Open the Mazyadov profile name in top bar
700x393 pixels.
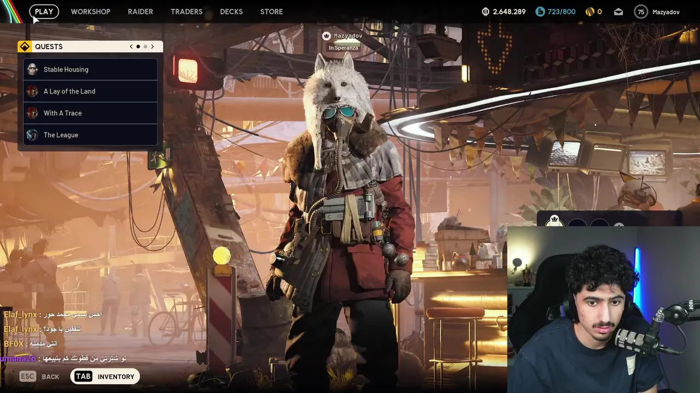click(666, 11)
